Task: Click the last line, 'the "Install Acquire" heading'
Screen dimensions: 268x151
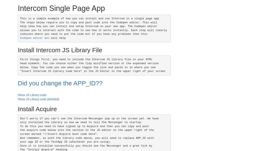Action: coord(44,149)
